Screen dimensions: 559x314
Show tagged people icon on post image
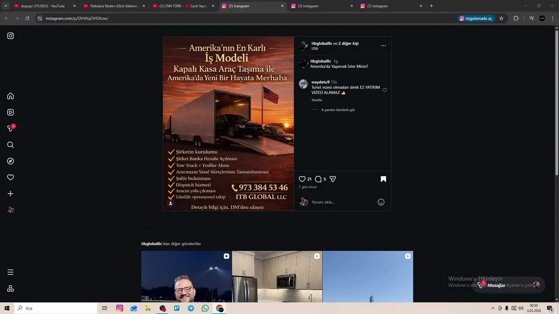(171, 203)
